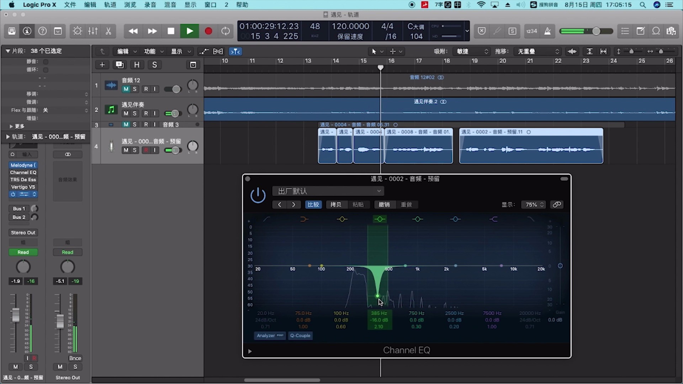The image size is (683, 384).
Task: Toggle the Flex view button in tracks toolbar
Action: 218,52
